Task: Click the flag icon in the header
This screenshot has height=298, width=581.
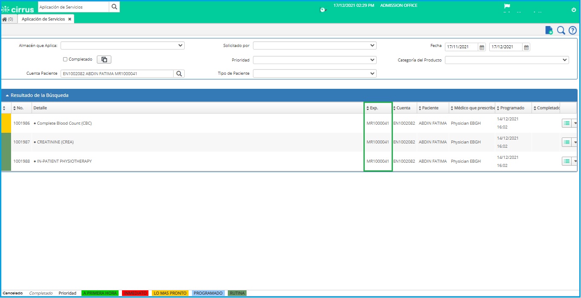Action: click(x=506, y=6)
